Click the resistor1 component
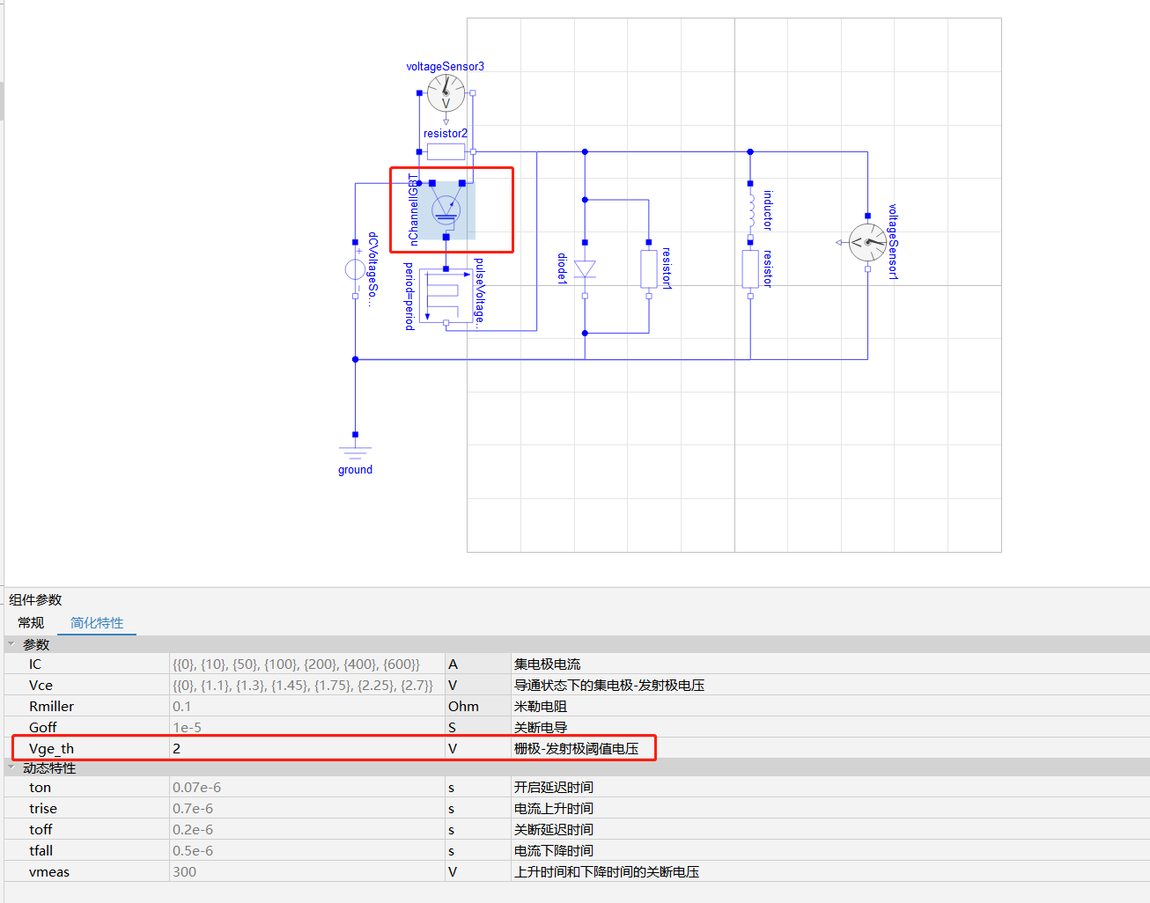Viewport: 1150px width, 903px height. [649, 269]
